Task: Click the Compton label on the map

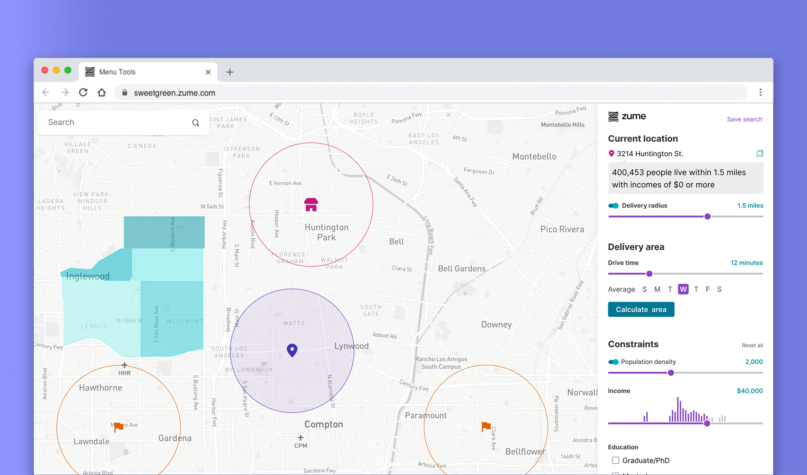Action: 324,424
